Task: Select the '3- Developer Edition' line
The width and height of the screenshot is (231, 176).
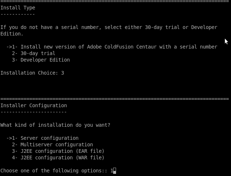Action: point(41,60)
